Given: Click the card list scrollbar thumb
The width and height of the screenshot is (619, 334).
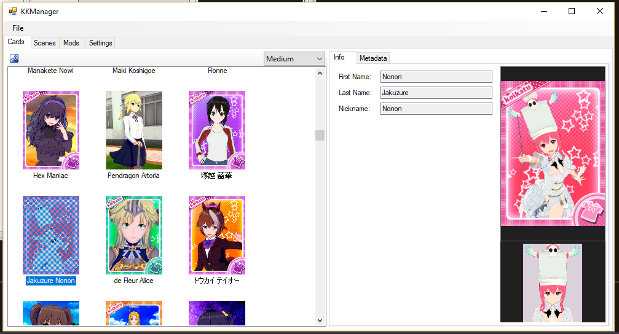Looking at the screenshot, I should click(x=320, y=135).
